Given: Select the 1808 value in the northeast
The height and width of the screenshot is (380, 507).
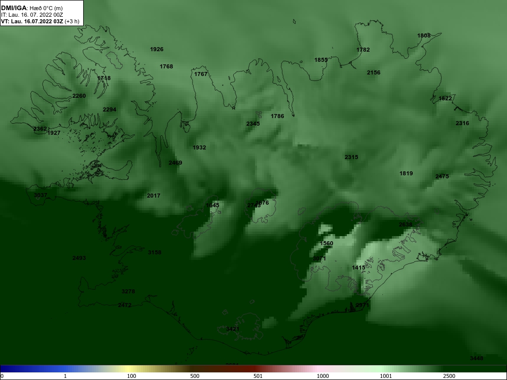Looking at the screenshot, I should click(423, 35).
